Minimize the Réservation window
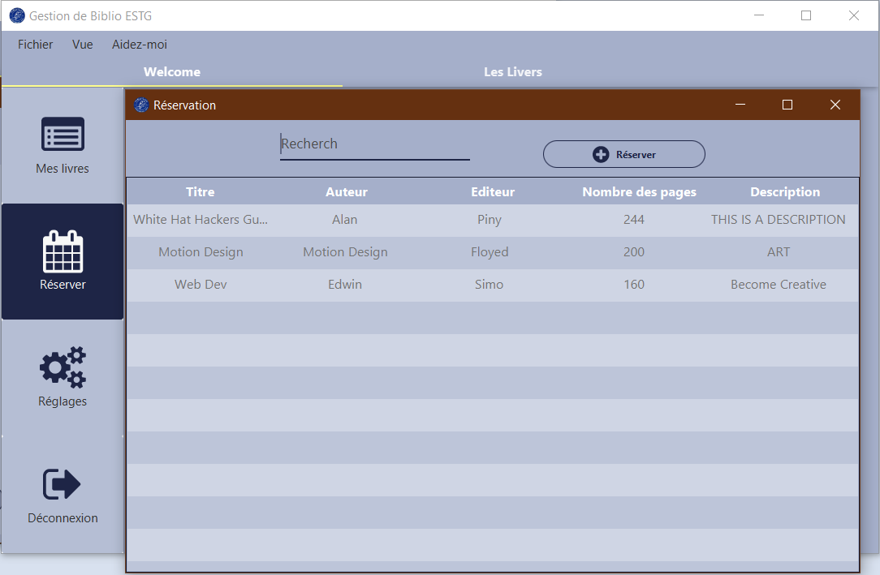Viewport: 880px width, 575px height. point(740,105)
